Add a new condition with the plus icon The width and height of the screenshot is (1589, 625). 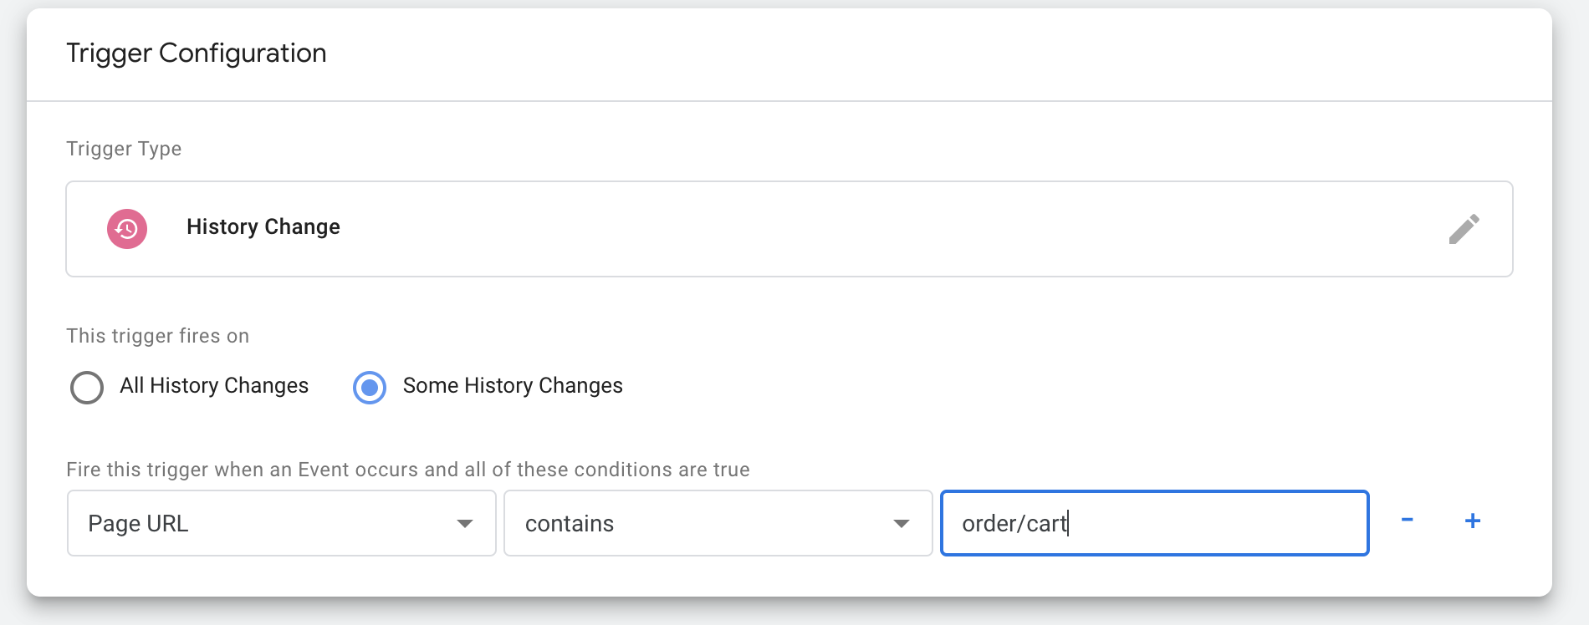tap(1473, 521)
